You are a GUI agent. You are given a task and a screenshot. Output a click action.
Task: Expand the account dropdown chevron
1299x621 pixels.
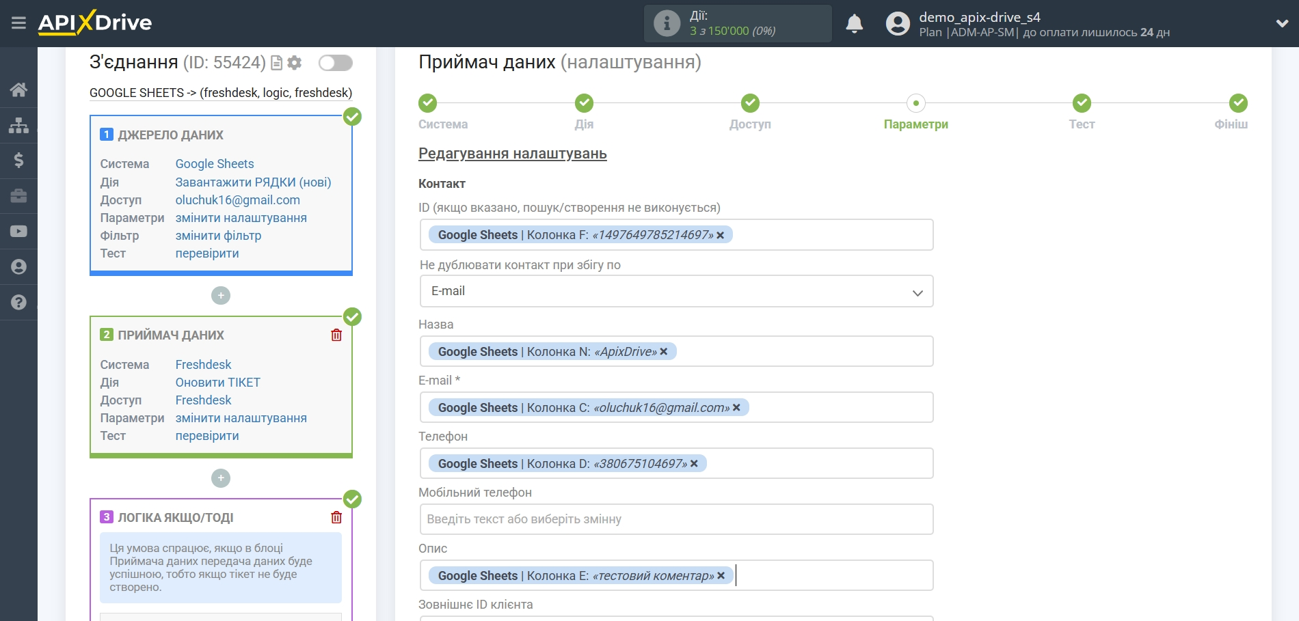point(1282,23)
